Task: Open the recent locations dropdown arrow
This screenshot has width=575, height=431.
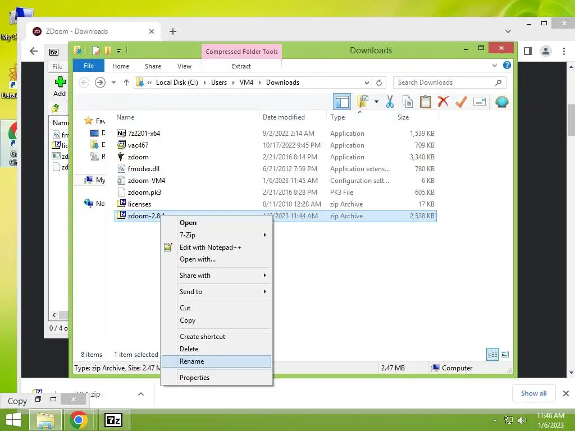Action: tap(113, 82)
